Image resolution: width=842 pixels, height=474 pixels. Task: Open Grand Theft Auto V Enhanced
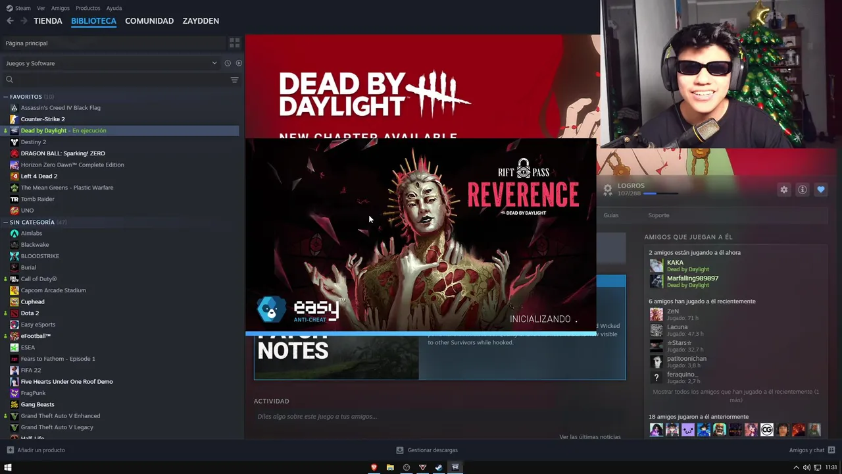61,416
